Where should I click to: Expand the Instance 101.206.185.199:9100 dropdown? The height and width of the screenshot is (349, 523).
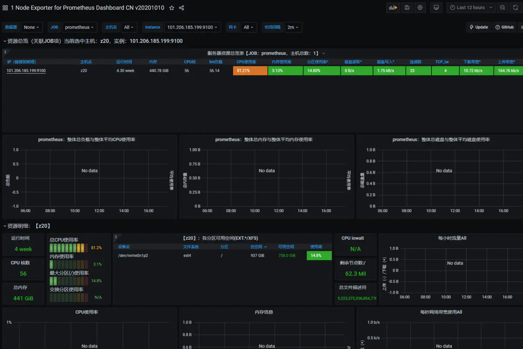pos(192,27)
